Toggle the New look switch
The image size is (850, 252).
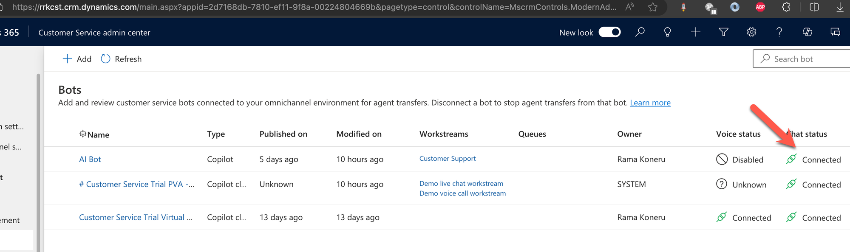pyautogui.click(x=609, y=32)
